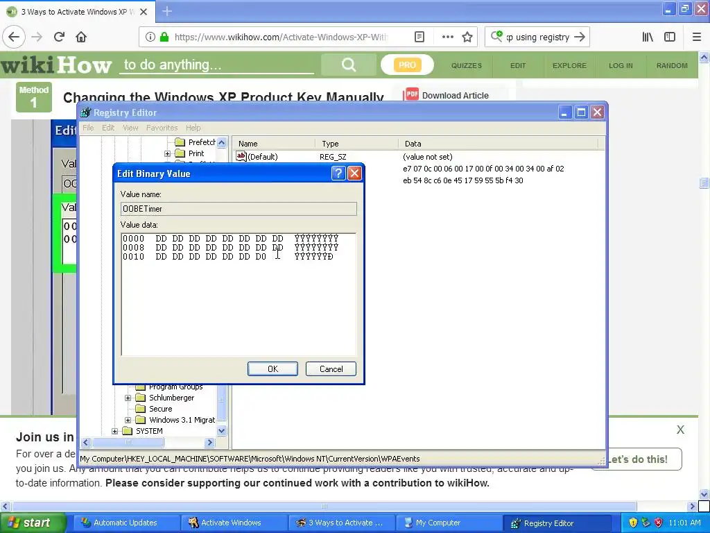Open QUIZZES on wikiHow header
The image size is (710, 533).
coord(467,65)
